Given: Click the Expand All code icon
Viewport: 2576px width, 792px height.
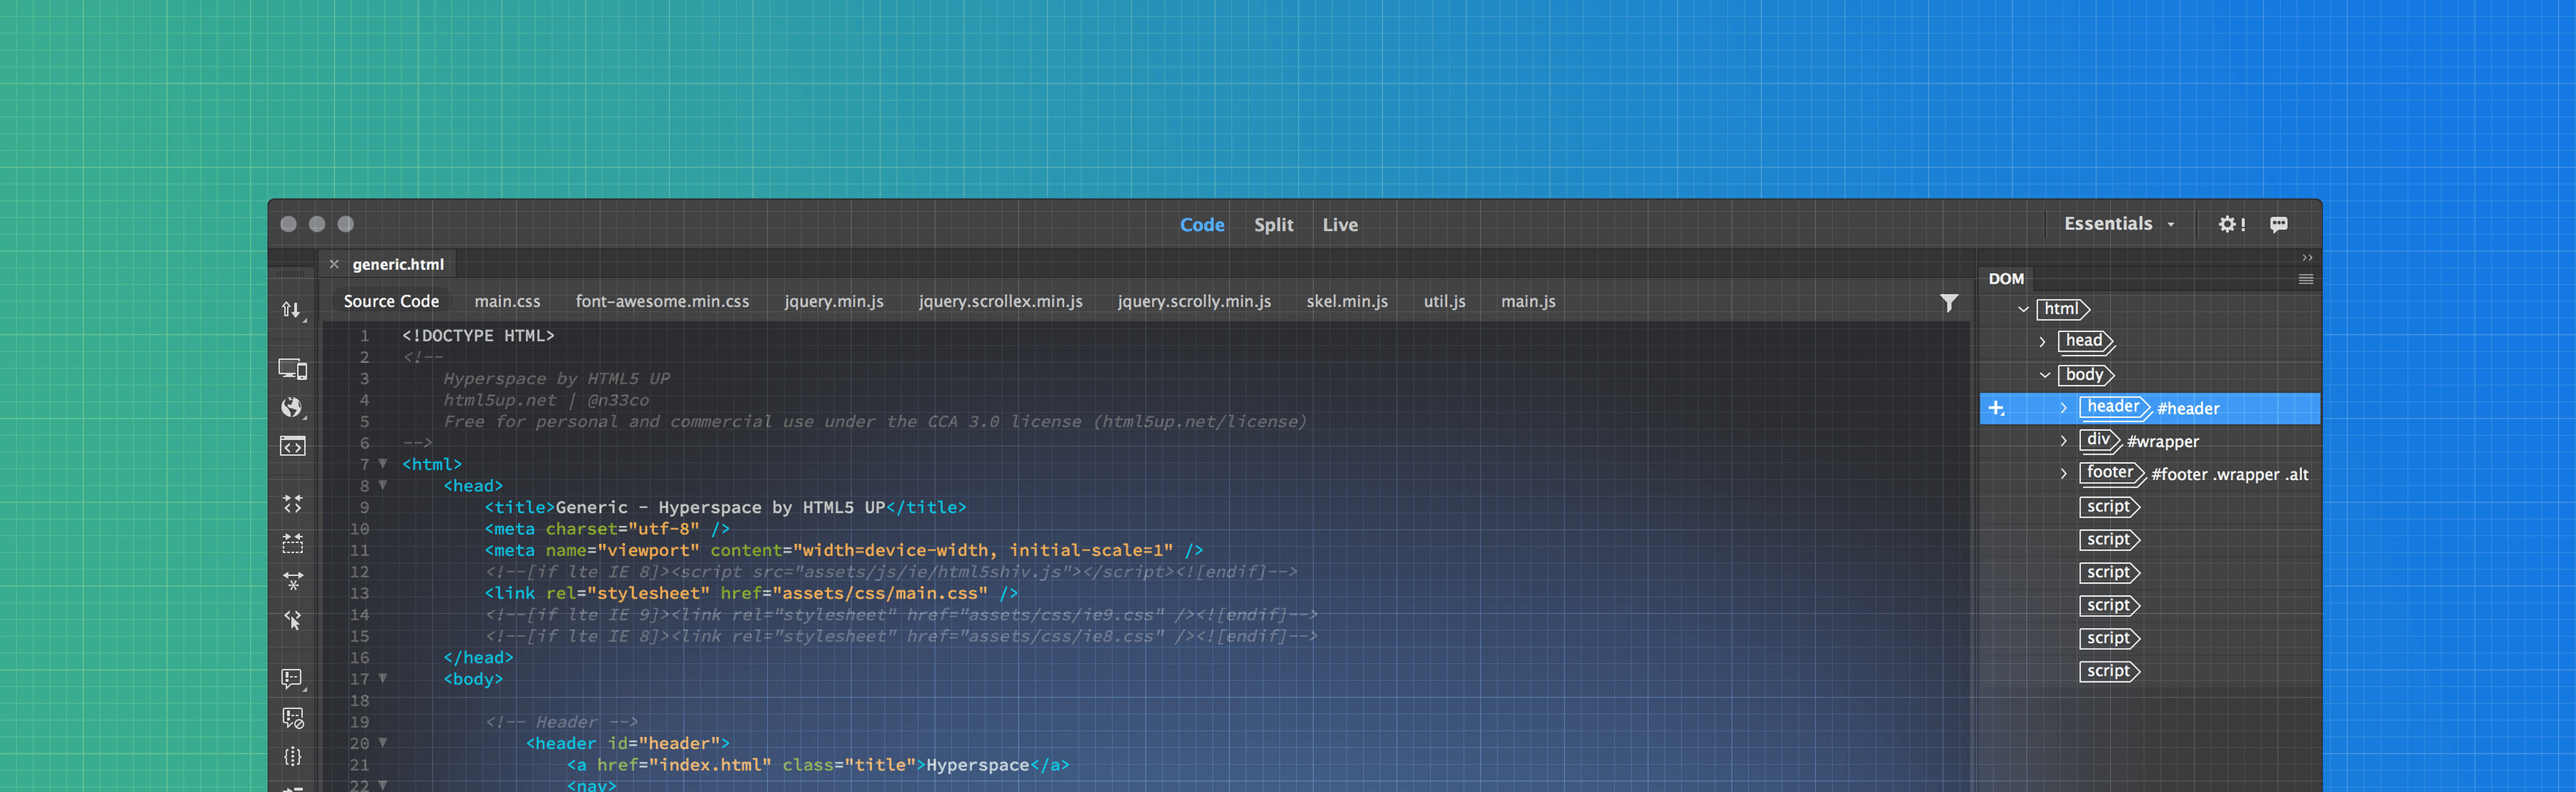Looking at the screenshot, I should [x=292, y=581].
